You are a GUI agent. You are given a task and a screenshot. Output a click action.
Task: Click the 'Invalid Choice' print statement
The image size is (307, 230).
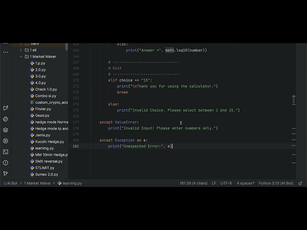[178, 110]
